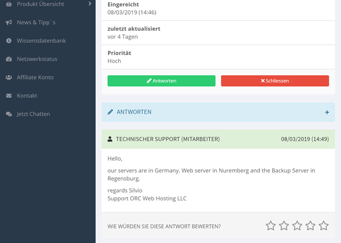This screenshot has width=341, height=243.
Task: Click the gauge icon beside Netzwerkstatus
Action: (9, 59)
